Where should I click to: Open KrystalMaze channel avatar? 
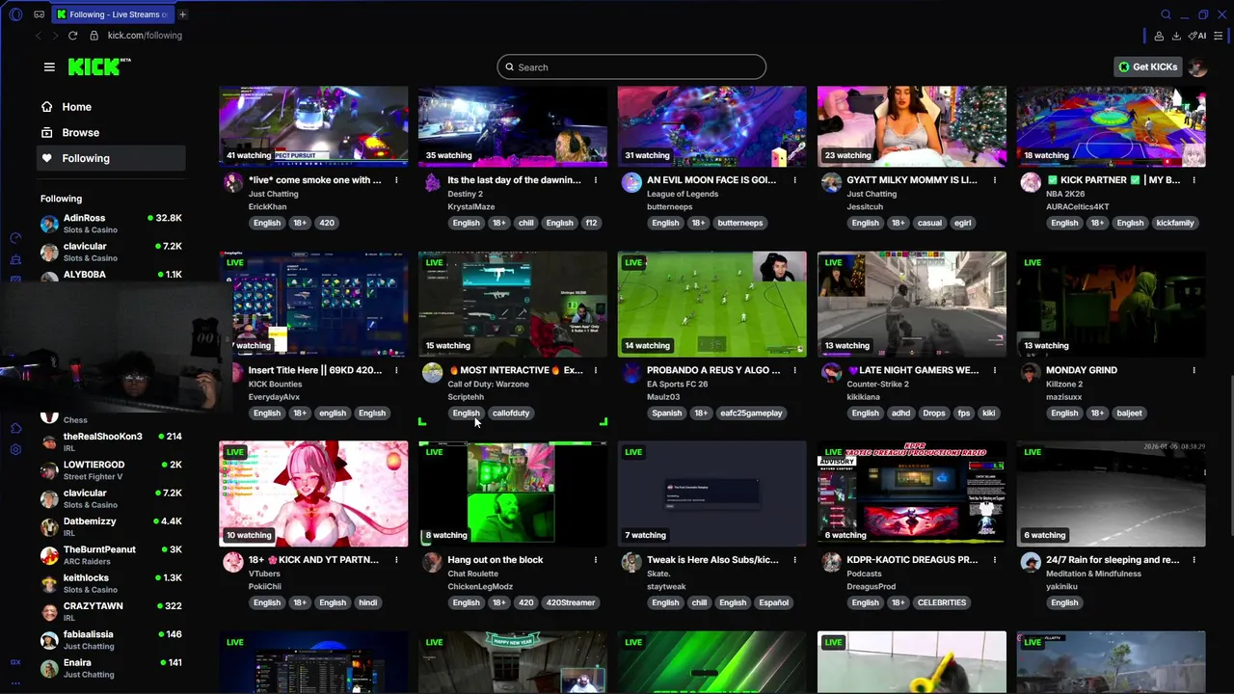coord(433,183)
